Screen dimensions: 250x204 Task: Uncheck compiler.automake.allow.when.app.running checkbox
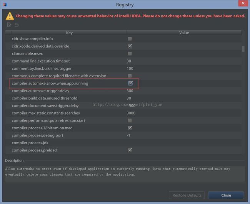pos(130,83)
